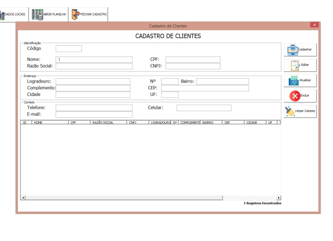Click the Bairro input field
This screenshot has width=333, height=241.
point(223,81)
